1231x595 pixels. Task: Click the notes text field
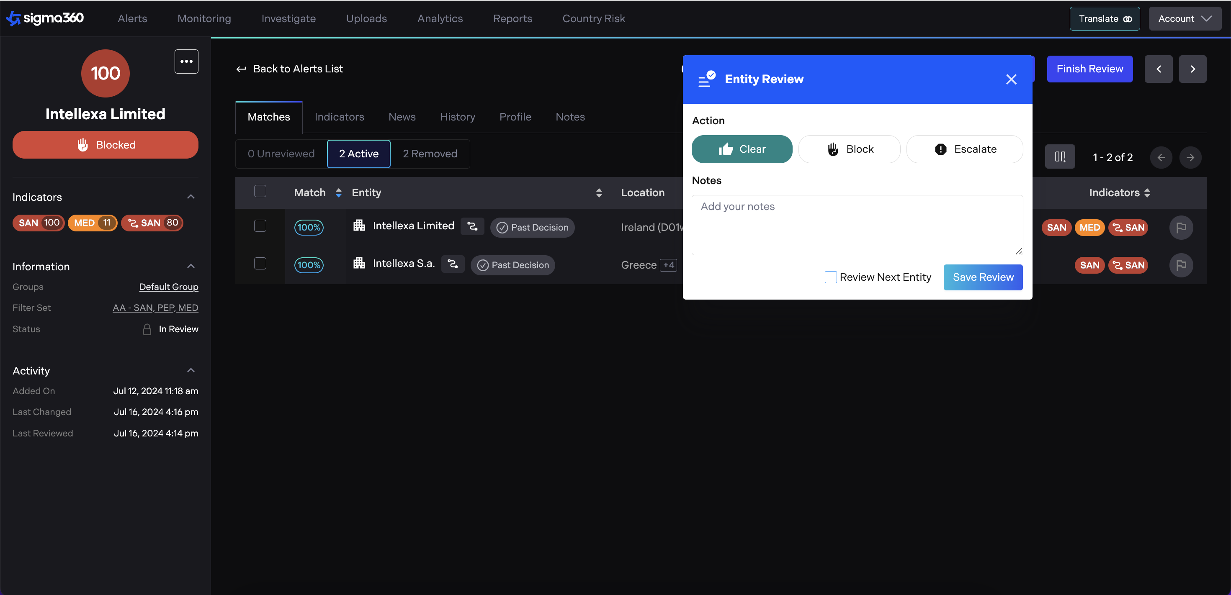click(856, 224)
